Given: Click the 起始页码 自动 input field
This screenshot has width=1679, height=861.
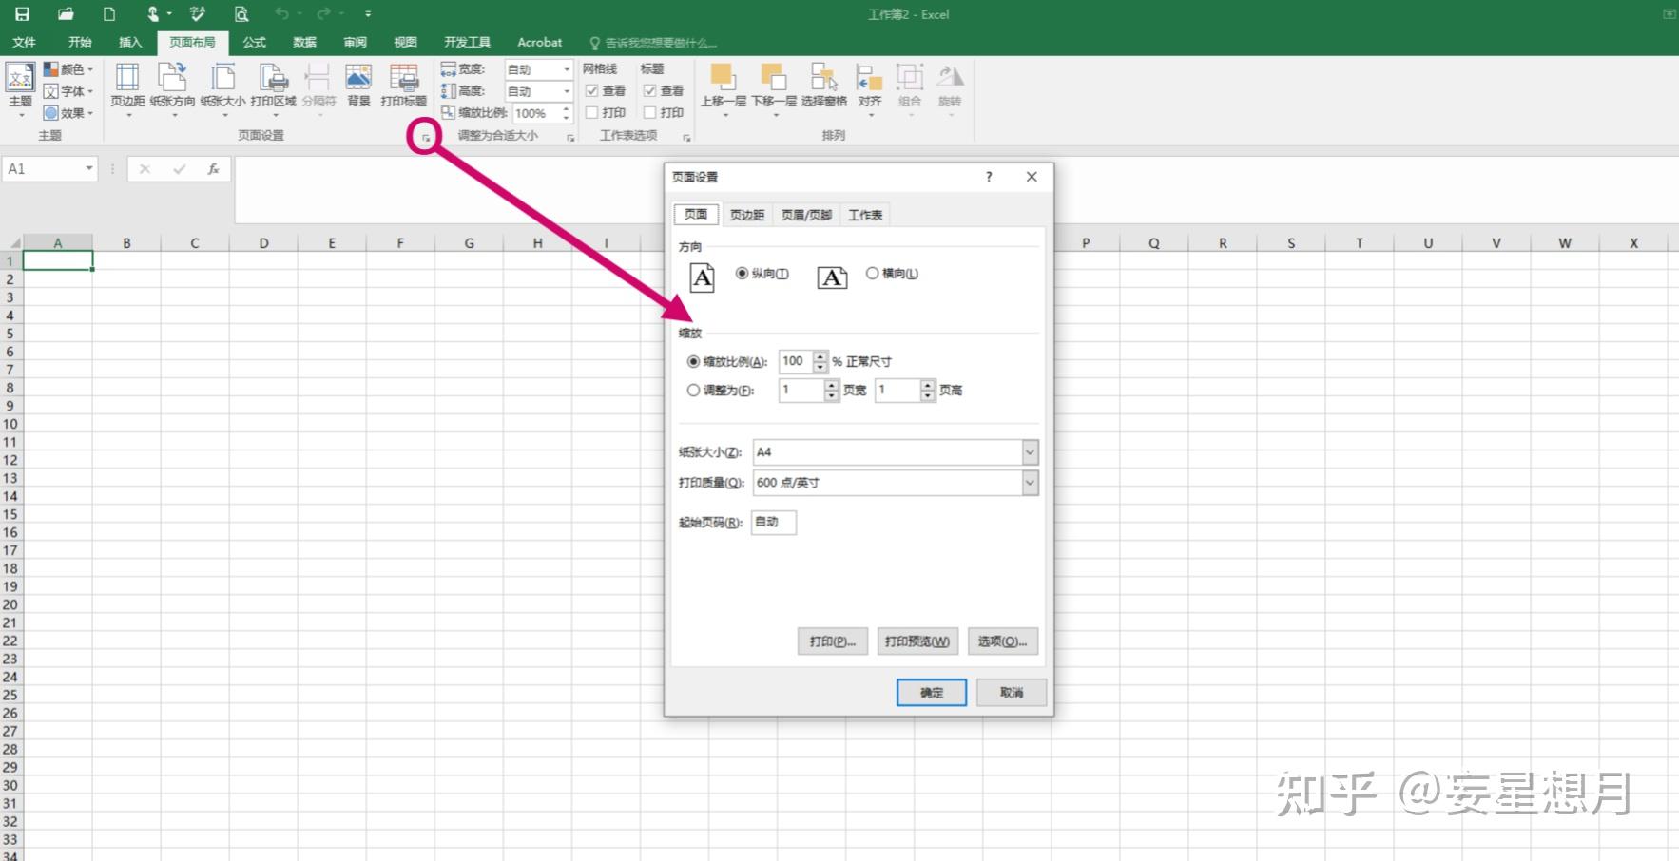Looking at the screenshot, I should point(774,522).
